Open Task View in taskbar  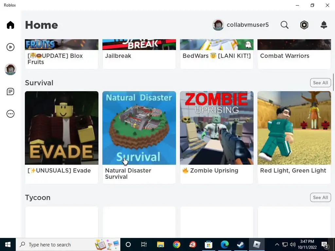[x=144, y=244]
